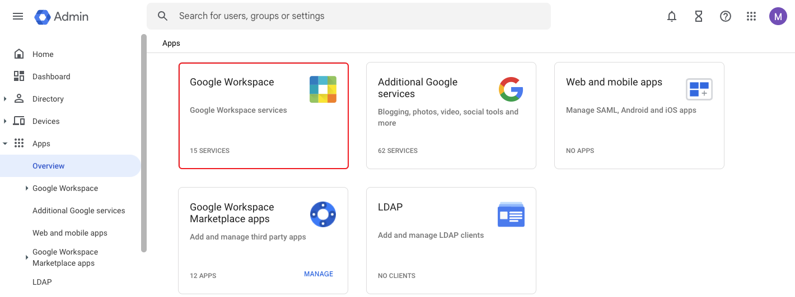Screen dimensions: 795x297
Task: Click the Marketplace apps blue circle icon
Action: pyautogui.click(x=323, y=214)
